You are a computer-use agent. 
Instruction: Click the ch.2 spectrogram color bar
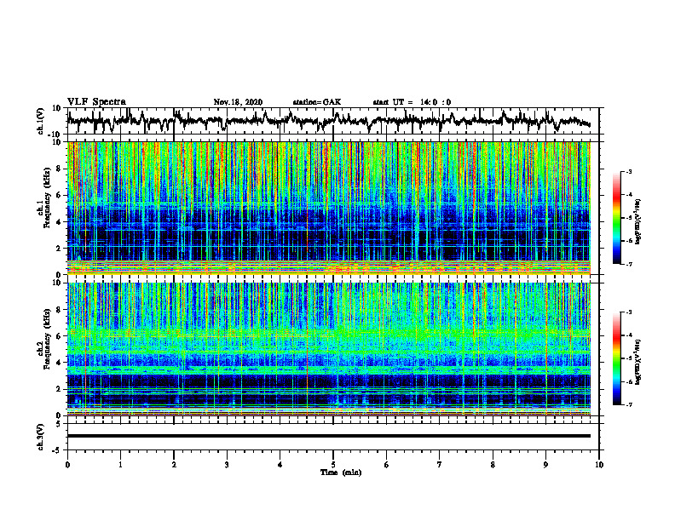617,358
